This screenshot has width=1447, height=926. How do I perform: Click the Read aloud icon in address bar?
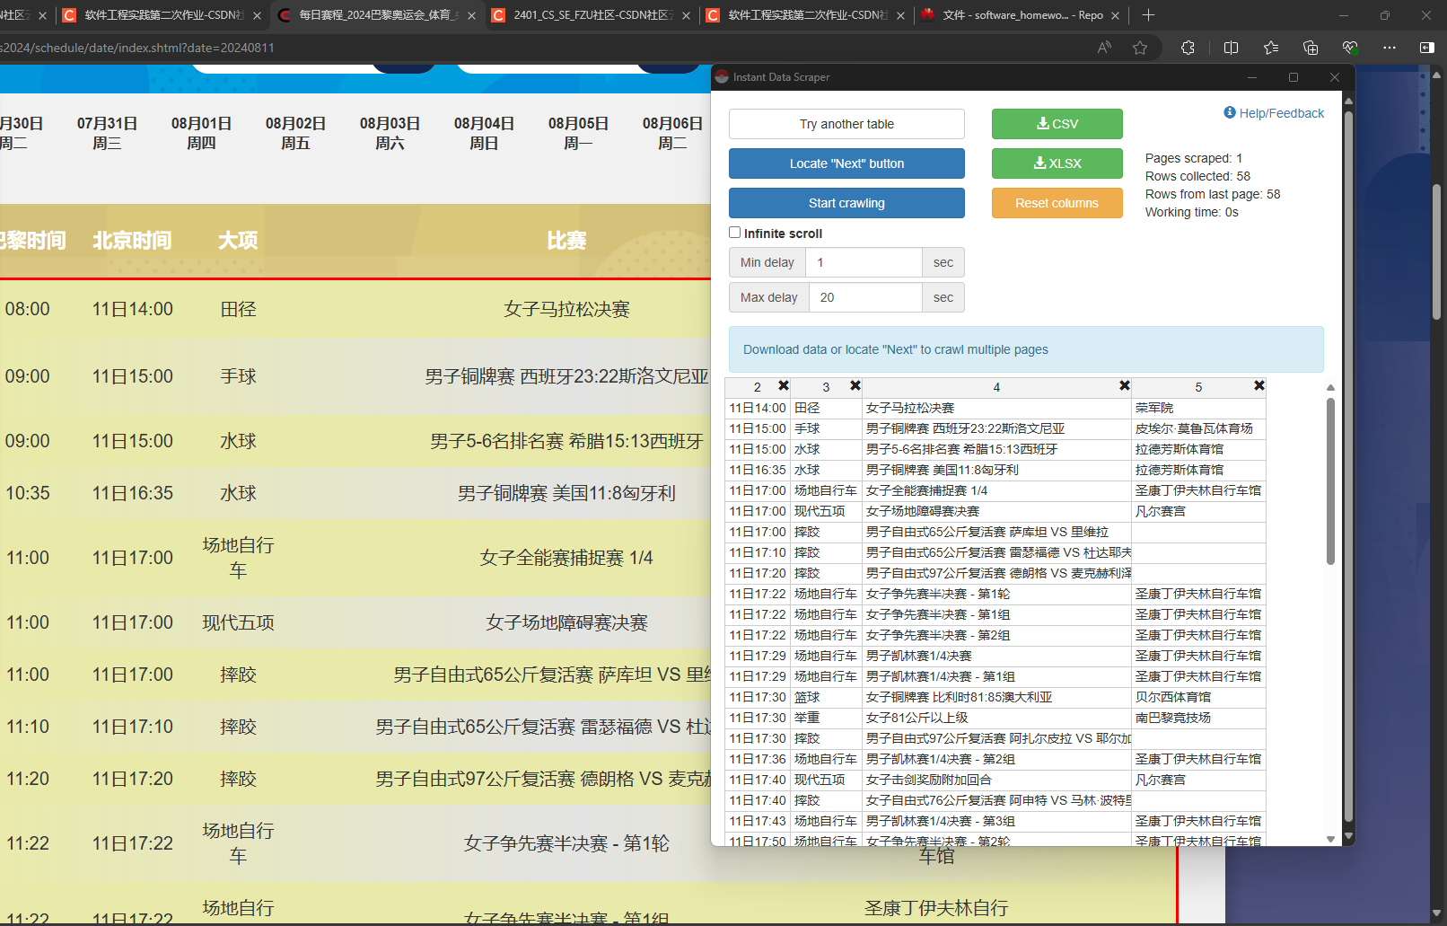pyautogui.click(x=1104, y=48)
